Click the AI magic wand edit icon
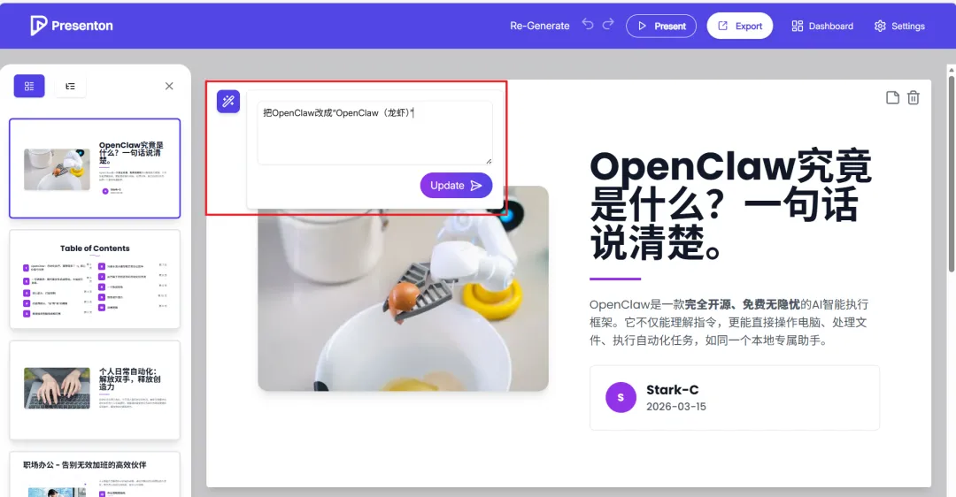Image resolution: width=956 pixels, height=497 pixels. [x=228, y=101]
